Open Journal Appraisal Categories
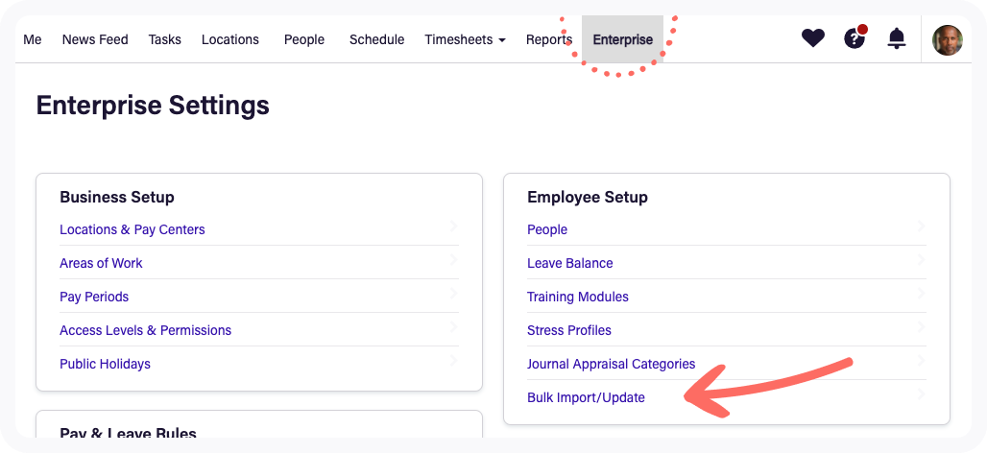 click(612, 364)
